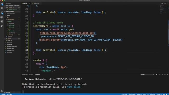Click Go Live in the status bar

tap(124, 94)
